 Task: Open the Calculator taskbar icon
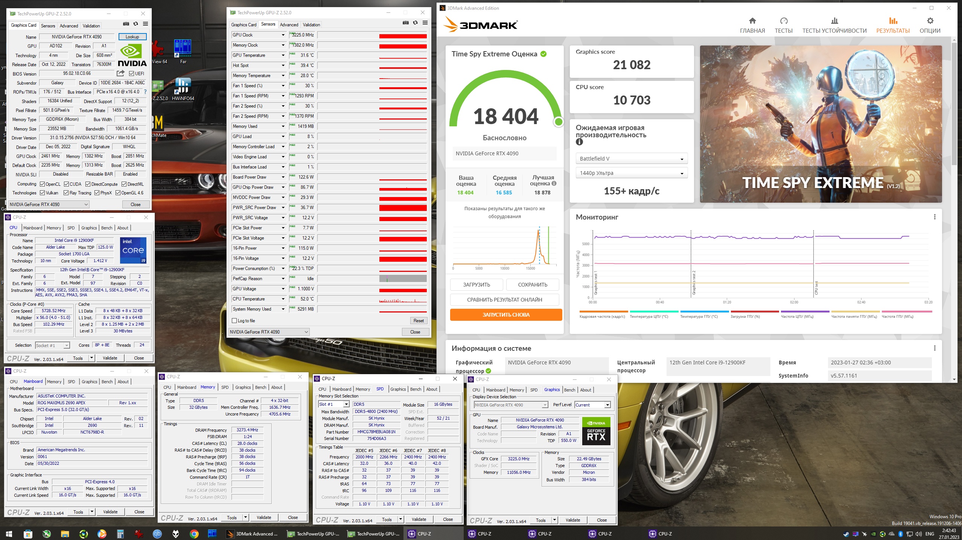[120, 534]
